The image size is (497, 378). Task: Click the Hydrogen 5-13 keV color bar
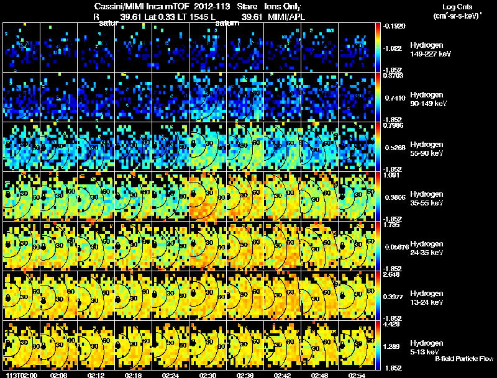tap(378, 346)
